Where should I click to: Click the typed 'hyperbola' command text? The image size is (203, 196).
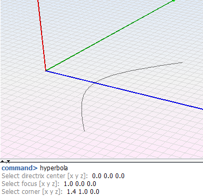54,168
